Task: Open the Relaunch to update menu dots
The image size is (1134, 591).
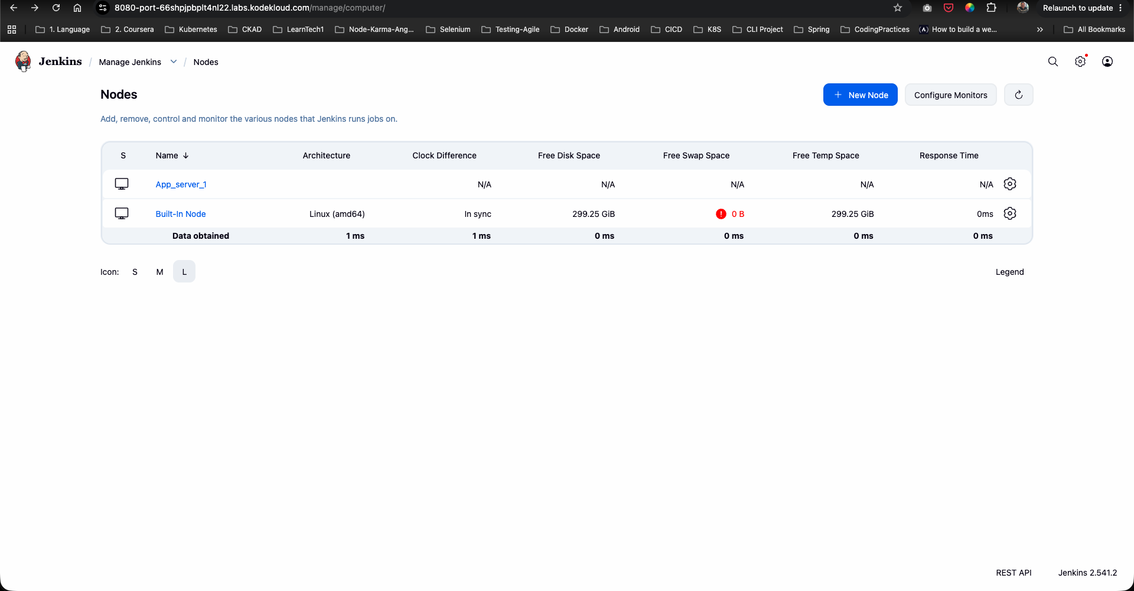Action: click(x=1120, y=8)
